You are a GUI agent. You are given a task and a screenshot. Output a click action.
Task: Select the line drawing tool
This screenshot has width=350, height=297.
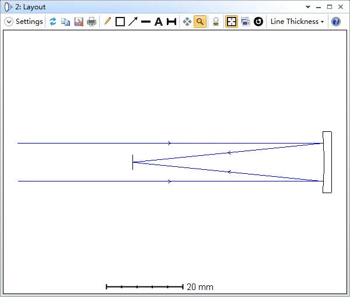tap(146, 22)
